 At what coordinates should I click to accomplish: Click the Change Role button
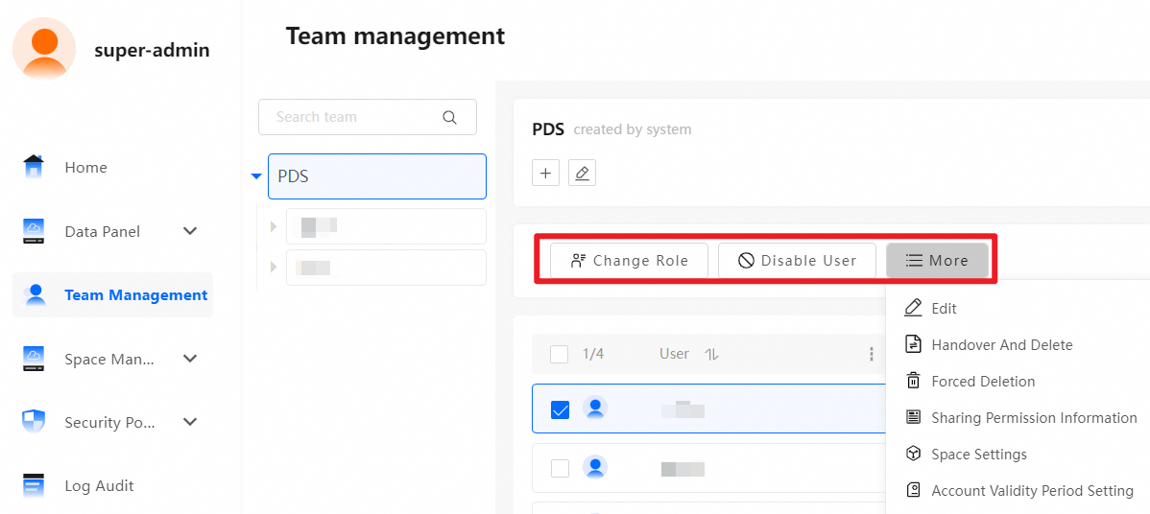pos(629,261)
